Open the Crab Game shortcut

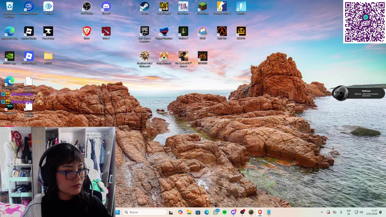coord(183,8)
